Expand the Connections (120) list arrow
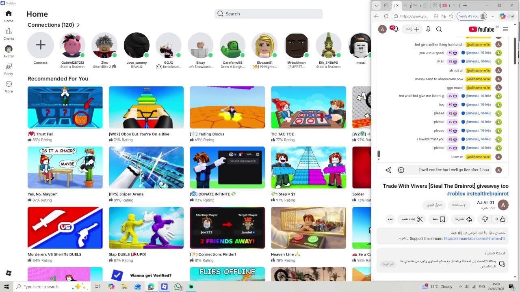The image size is (520, 292). coord(78,25)
